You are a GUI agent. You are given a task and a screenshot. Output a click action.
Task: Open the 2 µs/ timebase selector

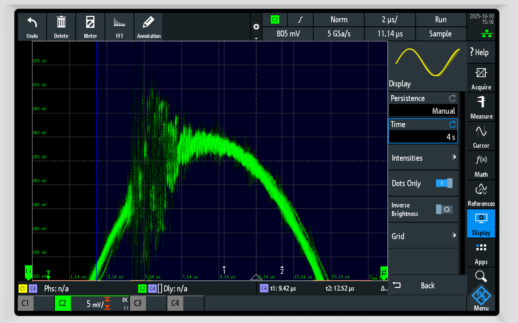tap(389, 19)
